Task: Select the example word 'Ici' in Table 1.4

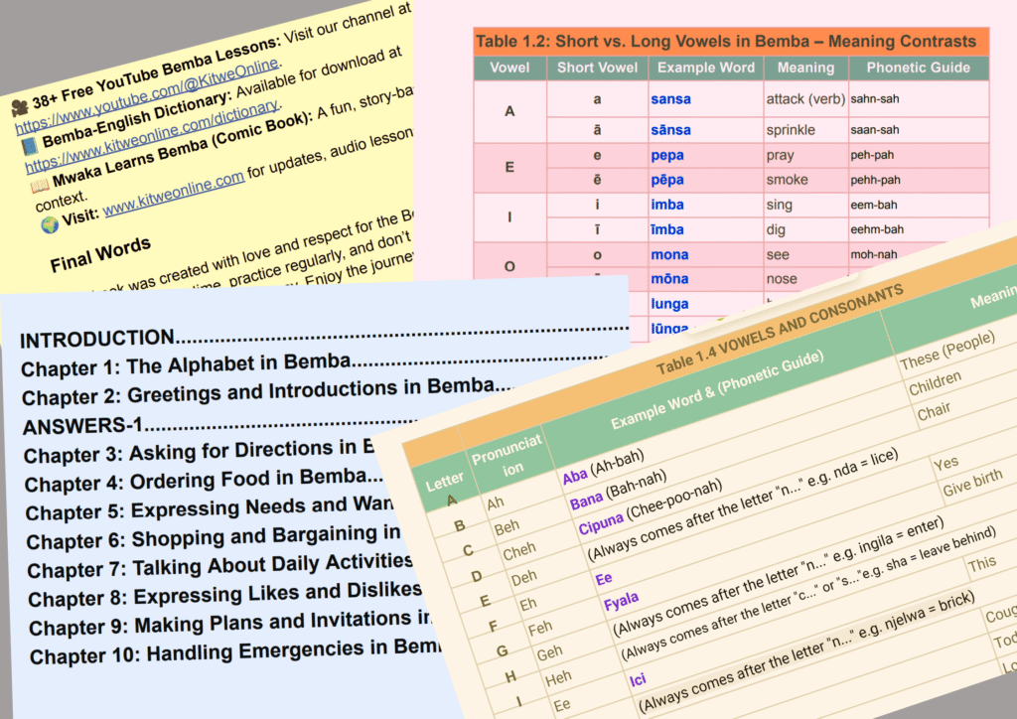Action: [638, 679]
